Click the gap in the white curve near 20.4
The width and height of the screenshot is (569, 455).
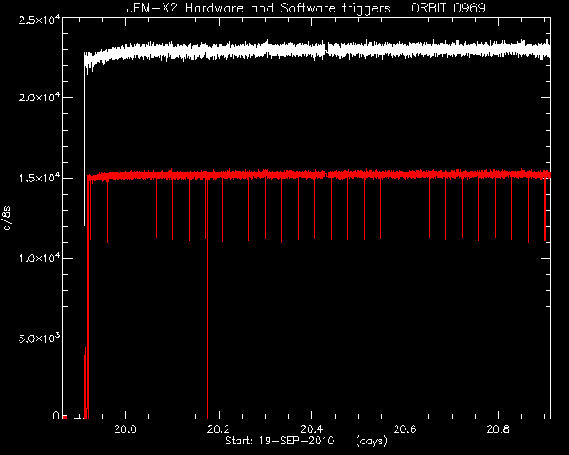pos(326,50)
